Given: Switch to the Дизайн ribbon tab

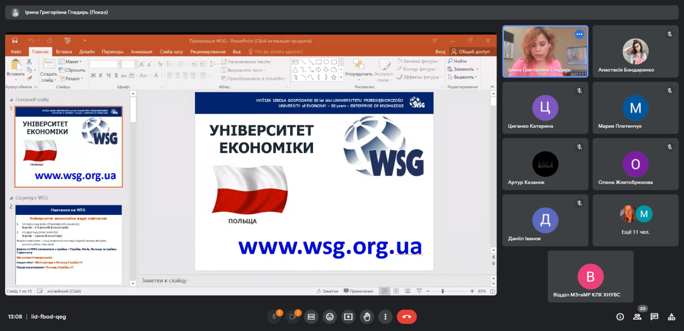Looking at the screenshot, I should [87, 52].
